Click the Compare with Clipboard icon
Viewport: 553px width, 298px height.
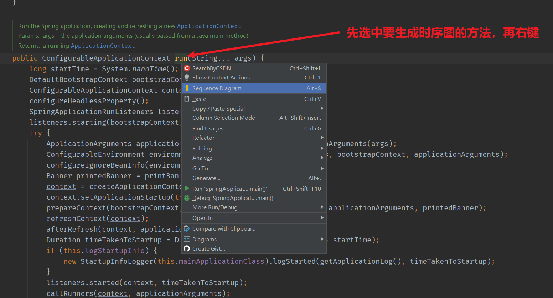[187, 228]
